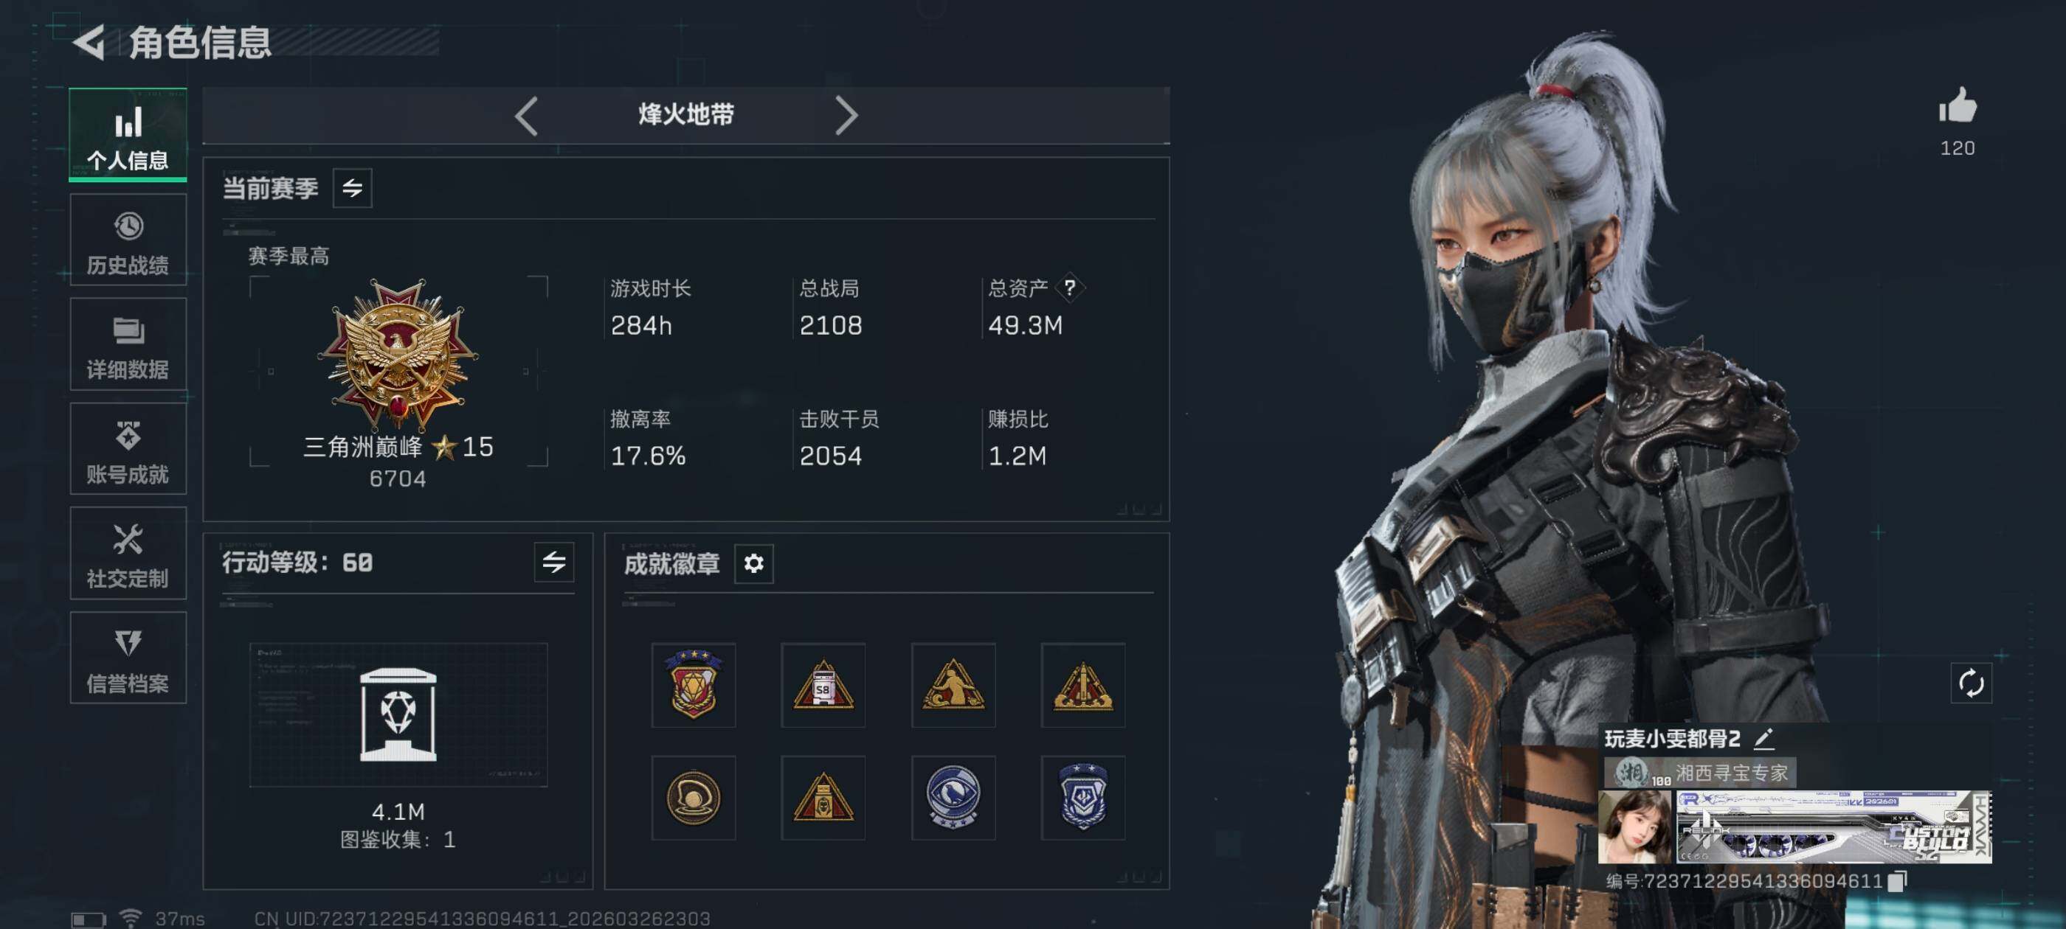This screenshot has width=2066, height=929.
Task: Copy the player ID number
Action: click(1897, 881)
